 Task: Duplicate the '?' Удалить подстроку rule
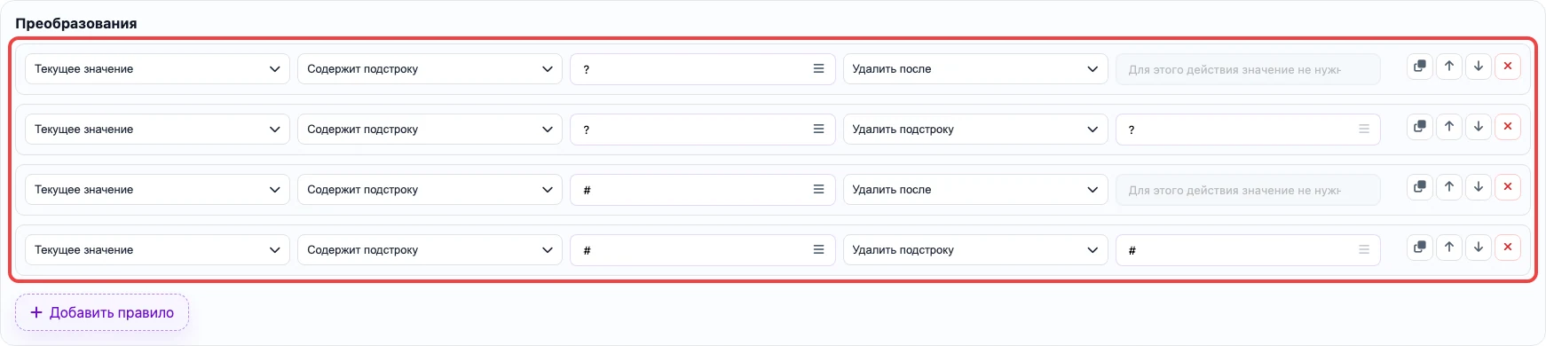pos(1420,127)
